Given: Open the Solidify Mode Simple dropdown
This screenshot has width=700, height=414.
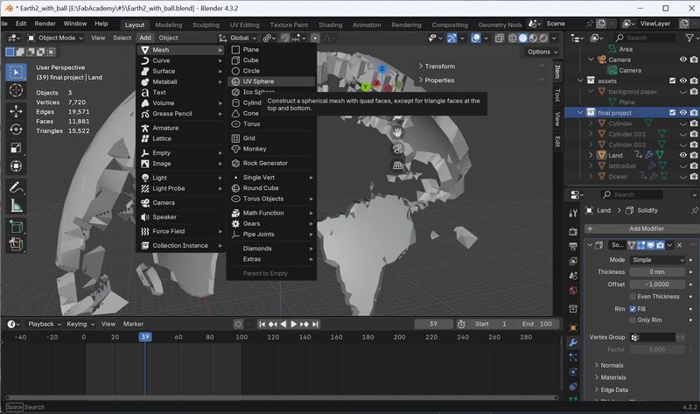Looking at the screenshot, I should point(657,260).
